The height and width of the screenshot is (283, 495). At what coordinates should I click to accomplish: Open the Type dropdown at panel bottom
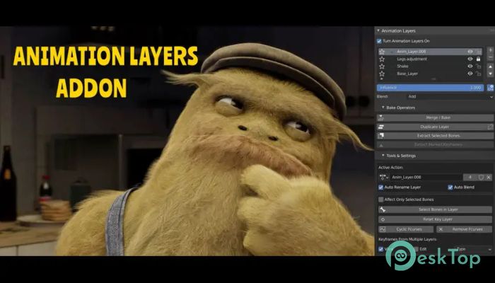[474, 249]
